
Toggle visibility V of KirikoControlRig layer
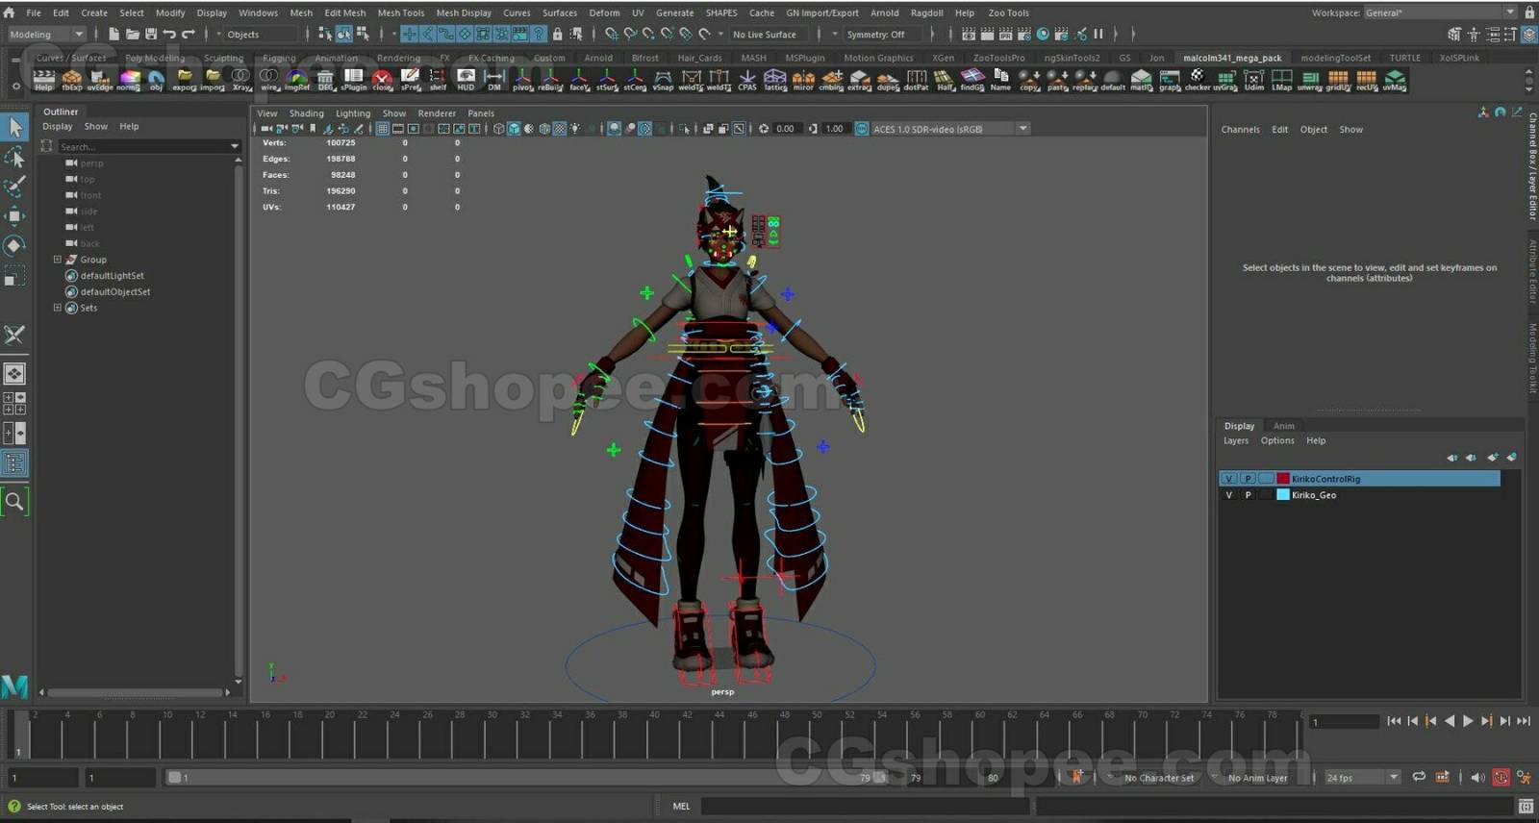tap(1228, 479)
